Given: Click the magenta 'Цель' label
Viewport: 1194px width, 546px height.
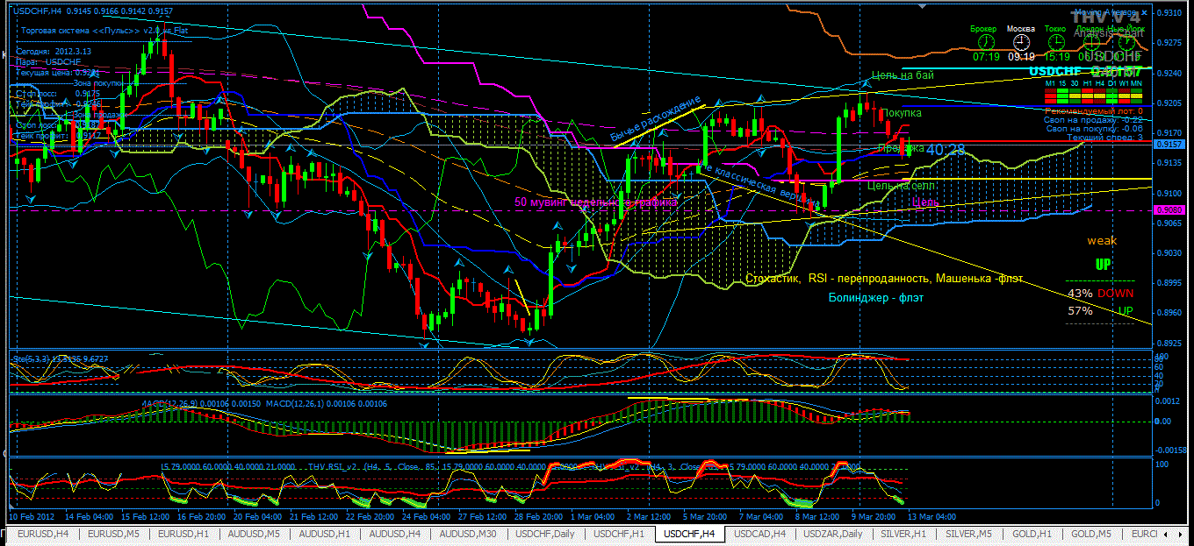Looking at the screenshot, I should click(925, 202).
